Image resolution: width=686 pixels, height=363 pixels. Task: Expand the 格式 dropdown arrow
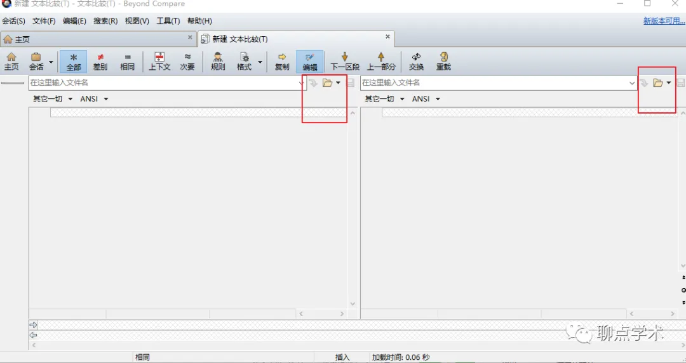pos(260,62)
